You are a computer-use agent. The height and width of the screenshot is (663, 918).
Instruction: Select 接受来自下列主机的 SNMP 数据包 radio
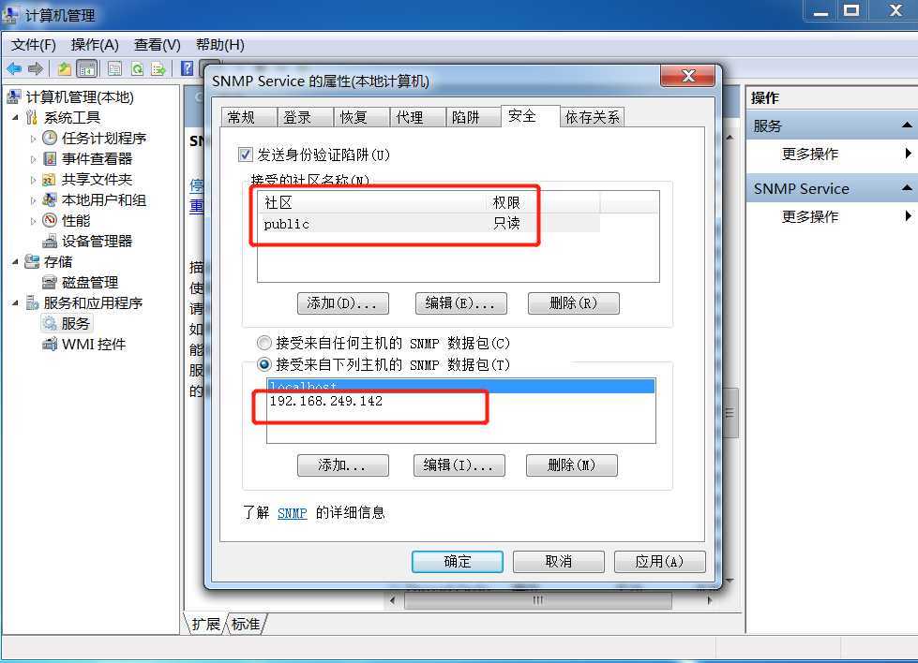coord(264,365)
